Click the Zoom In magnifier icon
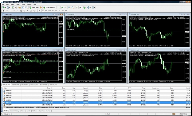Screen dimensions: 192x116 point(69,7)
